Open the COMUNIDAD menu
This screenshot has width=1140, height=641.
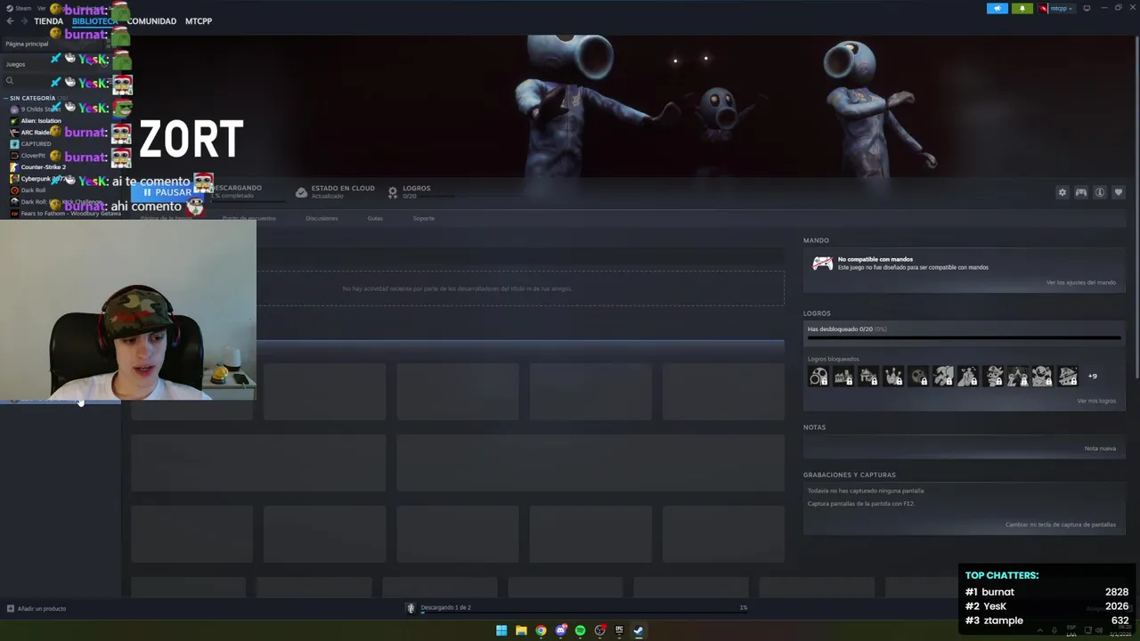pyautogui.click(x=151, y=21)
